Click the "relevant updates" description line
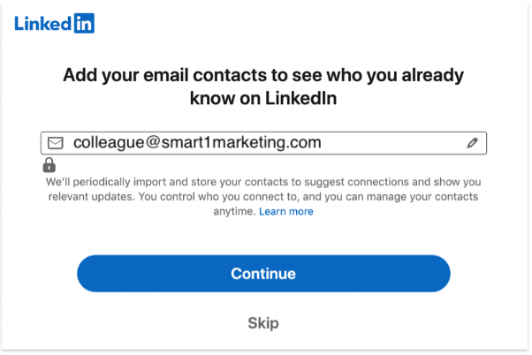Viewport: 532px width, 355px height. coord(263,196)
